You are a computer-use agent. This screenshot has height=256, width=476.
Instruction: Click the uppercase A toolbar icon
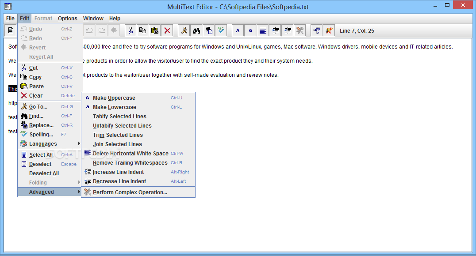click(238, 30)
